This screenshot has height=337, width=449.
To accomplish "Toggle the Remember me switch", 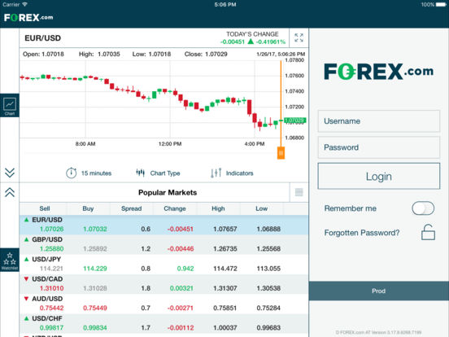I will coord(423,208).
